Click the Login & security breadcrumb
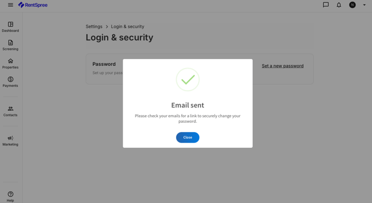Image resolution: width=372 pixels, height=203 pixels. (127, 27)
